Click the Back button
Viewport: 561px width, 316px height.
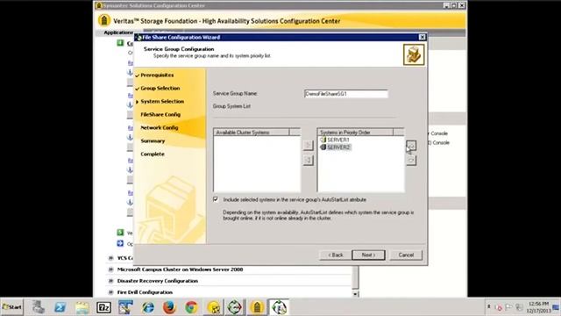[x=335, y=255]
